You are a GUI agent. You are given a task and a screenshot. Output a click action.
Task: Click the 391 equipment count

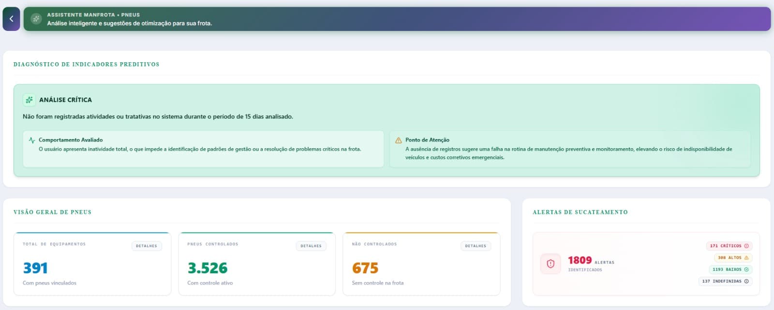click(x=35, y=268)
